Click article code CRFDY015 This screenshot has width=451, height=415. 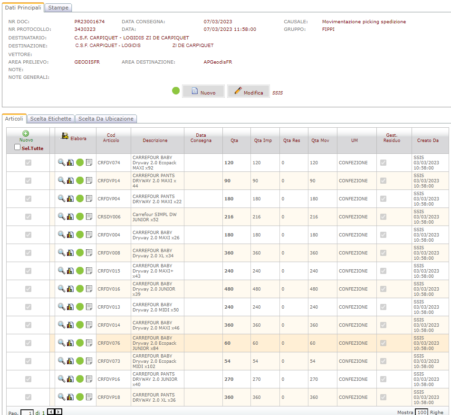point(109,271)
